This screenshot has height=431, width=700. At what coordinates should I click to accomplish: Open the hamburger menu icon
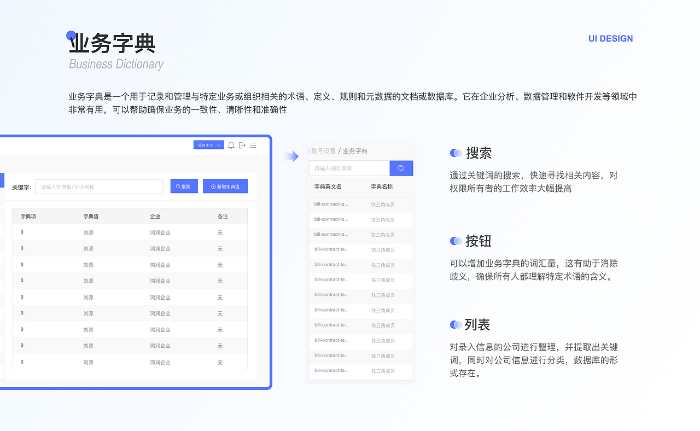click(253, 145)
